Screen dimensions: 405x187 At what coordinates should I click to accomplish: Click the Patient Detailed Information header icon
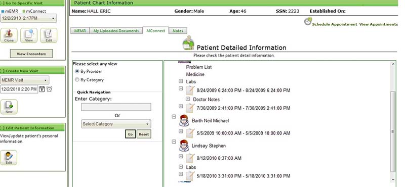pos(188,43)
